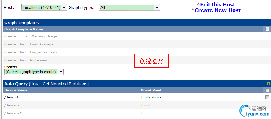Check the box for the /dev/hdc row
Viewport: 271px width, 119px height.
267,97
